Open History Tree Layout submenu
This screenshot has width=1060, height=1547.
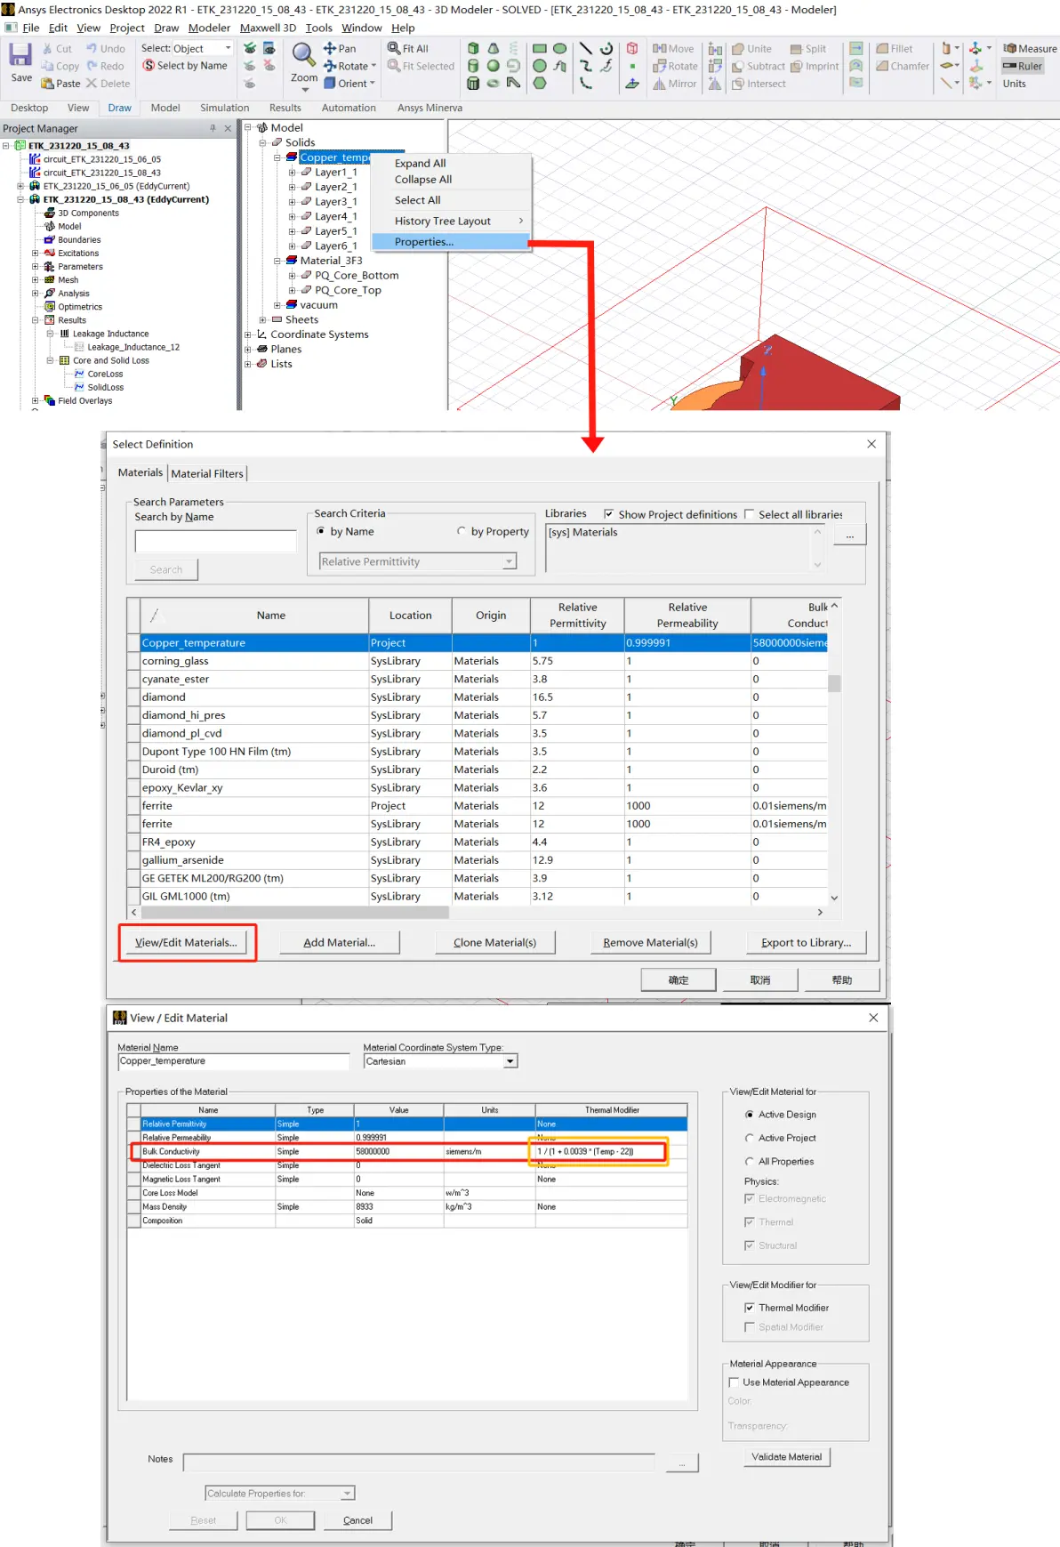click(450, 221)
